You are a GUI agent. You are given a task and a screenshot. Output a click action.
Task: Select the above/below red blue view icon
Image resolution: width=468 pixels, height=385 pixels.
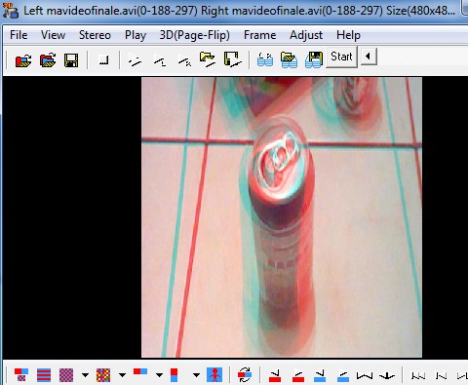click(175, 375)
